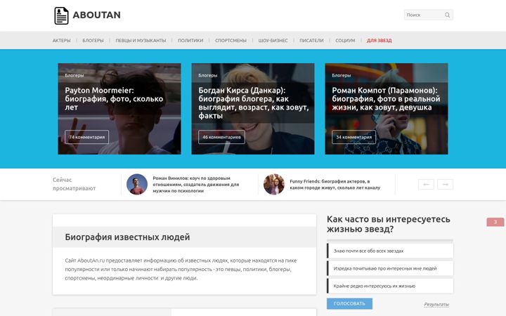Click the 46 комментариев button
The width and height of the screenshot is (506, 316).
tap(221, 137)
